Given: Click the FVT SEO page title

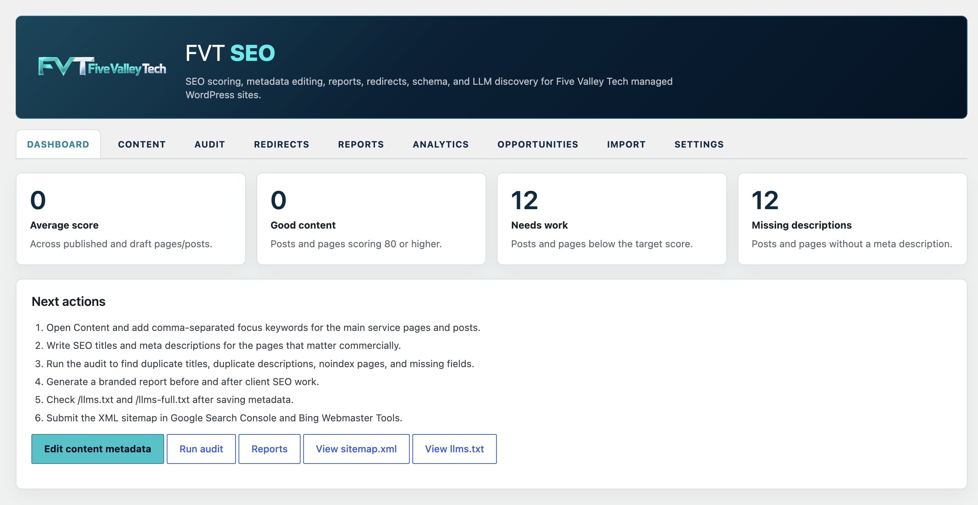Looking at the screenshot, I should click(230, 53).
